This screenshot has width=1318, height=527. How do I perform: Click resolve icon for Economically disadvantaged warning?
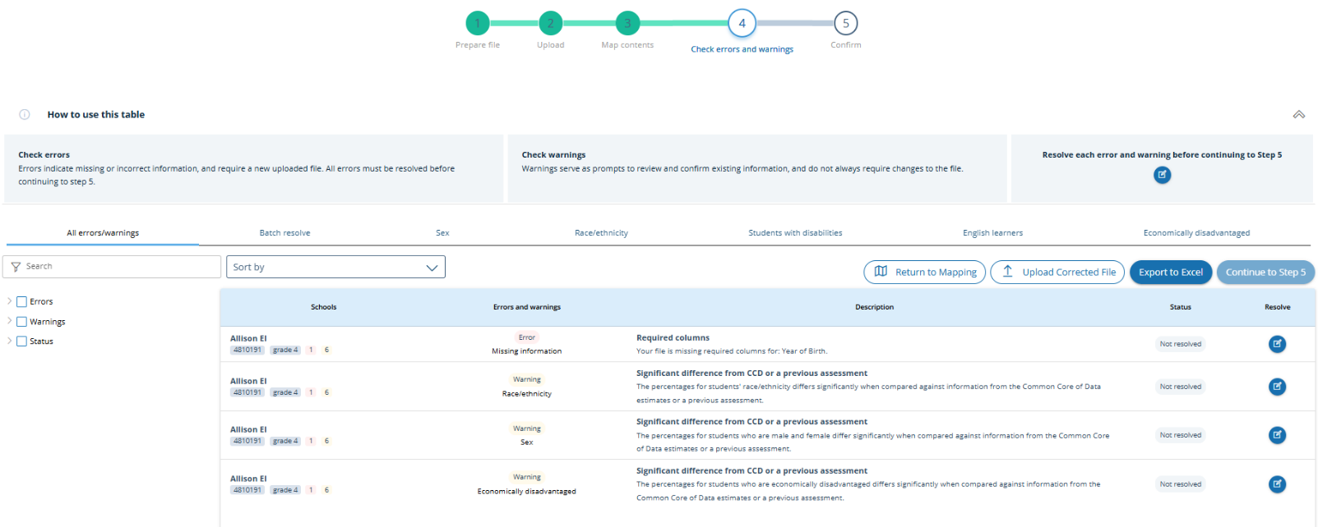tap(1276, 484)
